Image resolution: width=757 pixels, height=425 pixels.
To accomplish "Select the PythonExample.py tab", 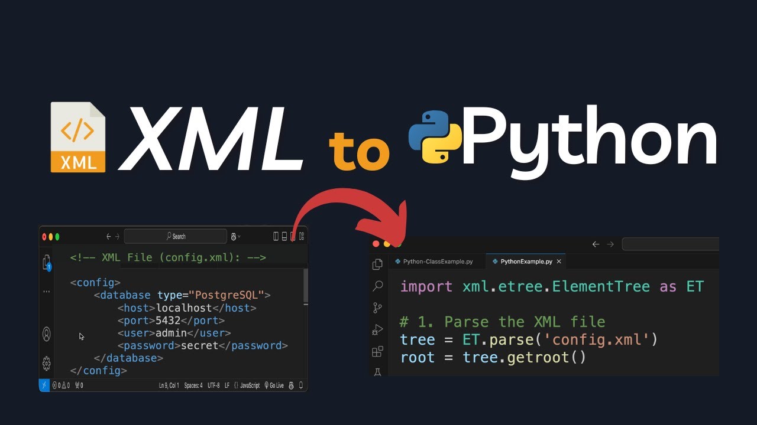I will click(526, 261).
